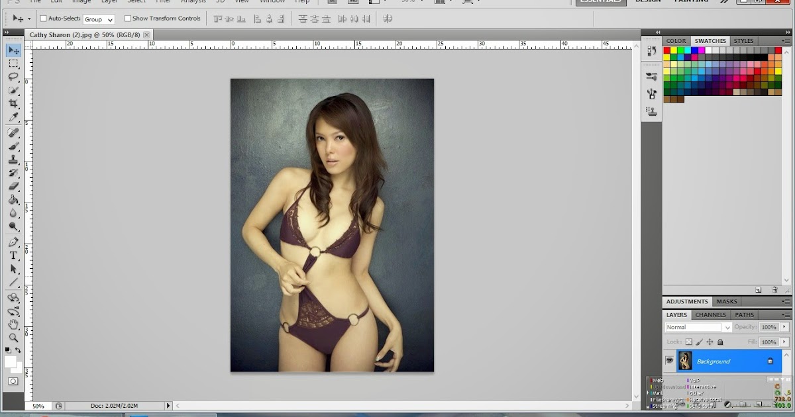Viewport: 795px width, 417px height.
Task: Hide the Background layer with eye icon
Action: pyautogui.click(x=670, y=361)
